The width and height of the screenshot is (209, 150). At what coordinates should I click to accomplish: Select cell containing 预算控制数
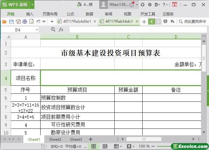click(x=77, y=98)
